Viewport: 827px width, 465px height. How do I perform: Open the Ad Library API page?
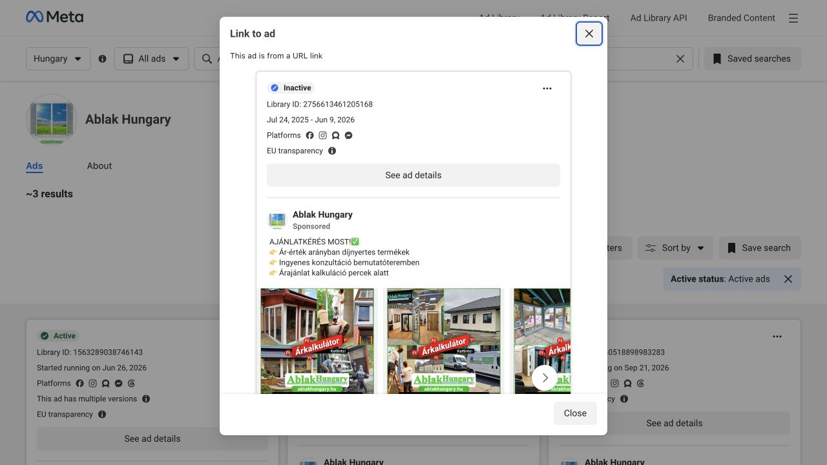pyautogui.click(x=658, y=18)
